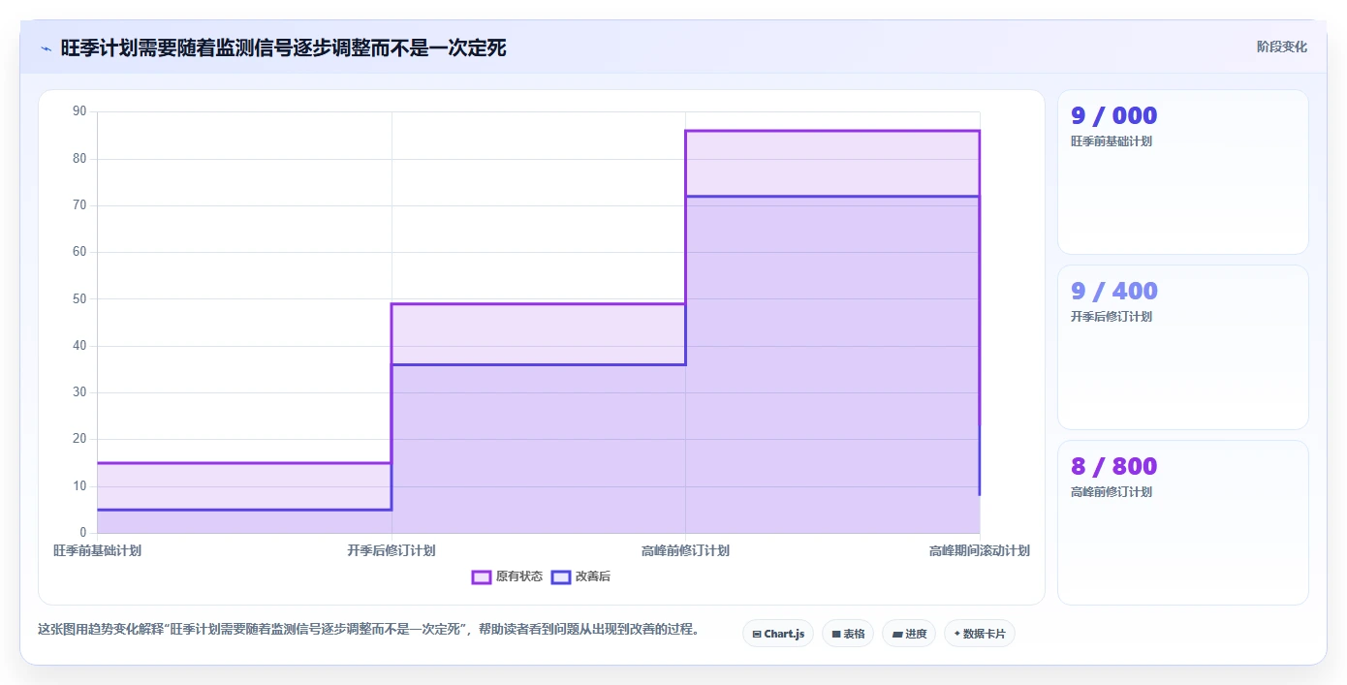
Task: Click the 高峰前修订计划 card caption
Action: (x=1112, y=492)
